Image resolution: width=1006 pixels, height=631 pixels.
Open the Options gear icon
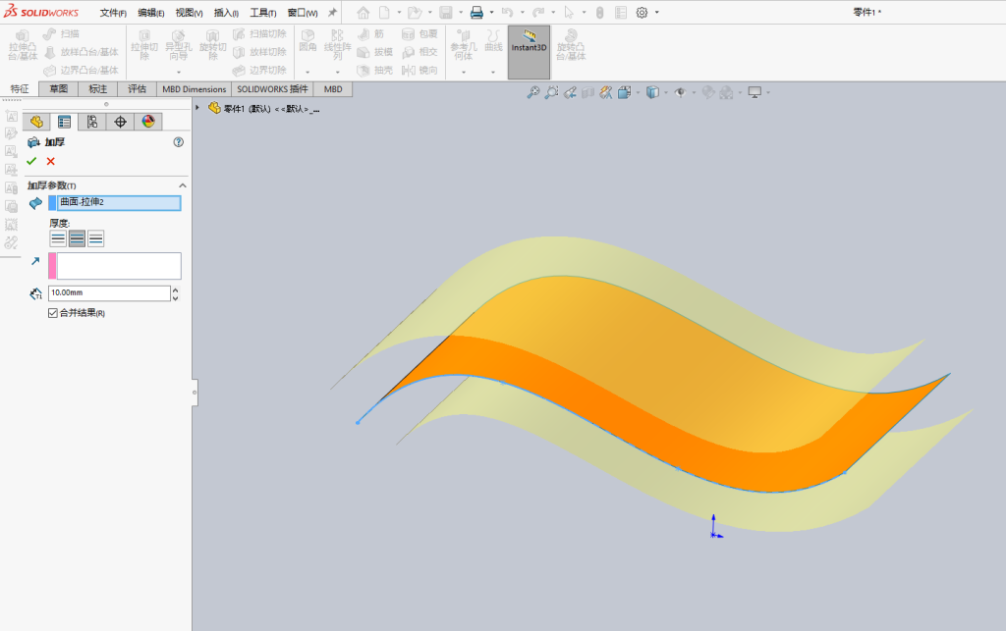[642, 12]
